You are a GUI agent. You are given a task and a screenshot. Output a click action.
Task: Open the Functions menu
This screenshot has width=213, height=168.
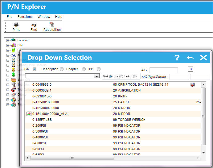(x=25, y=17)
